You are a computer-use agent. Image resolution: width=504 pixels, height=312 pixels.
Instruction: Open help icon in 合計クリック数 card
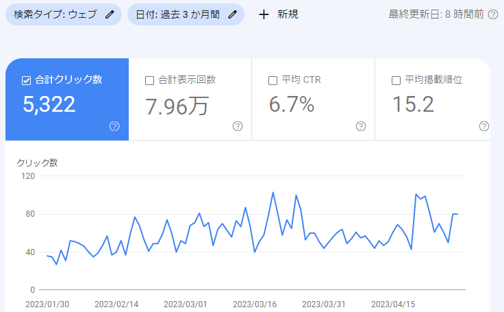[114, 126]
